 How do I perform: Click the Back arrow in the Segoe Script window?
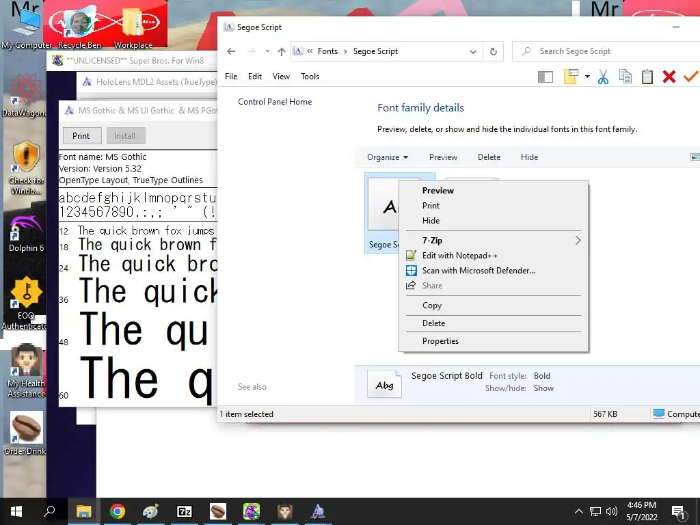[x=231, y=51]
